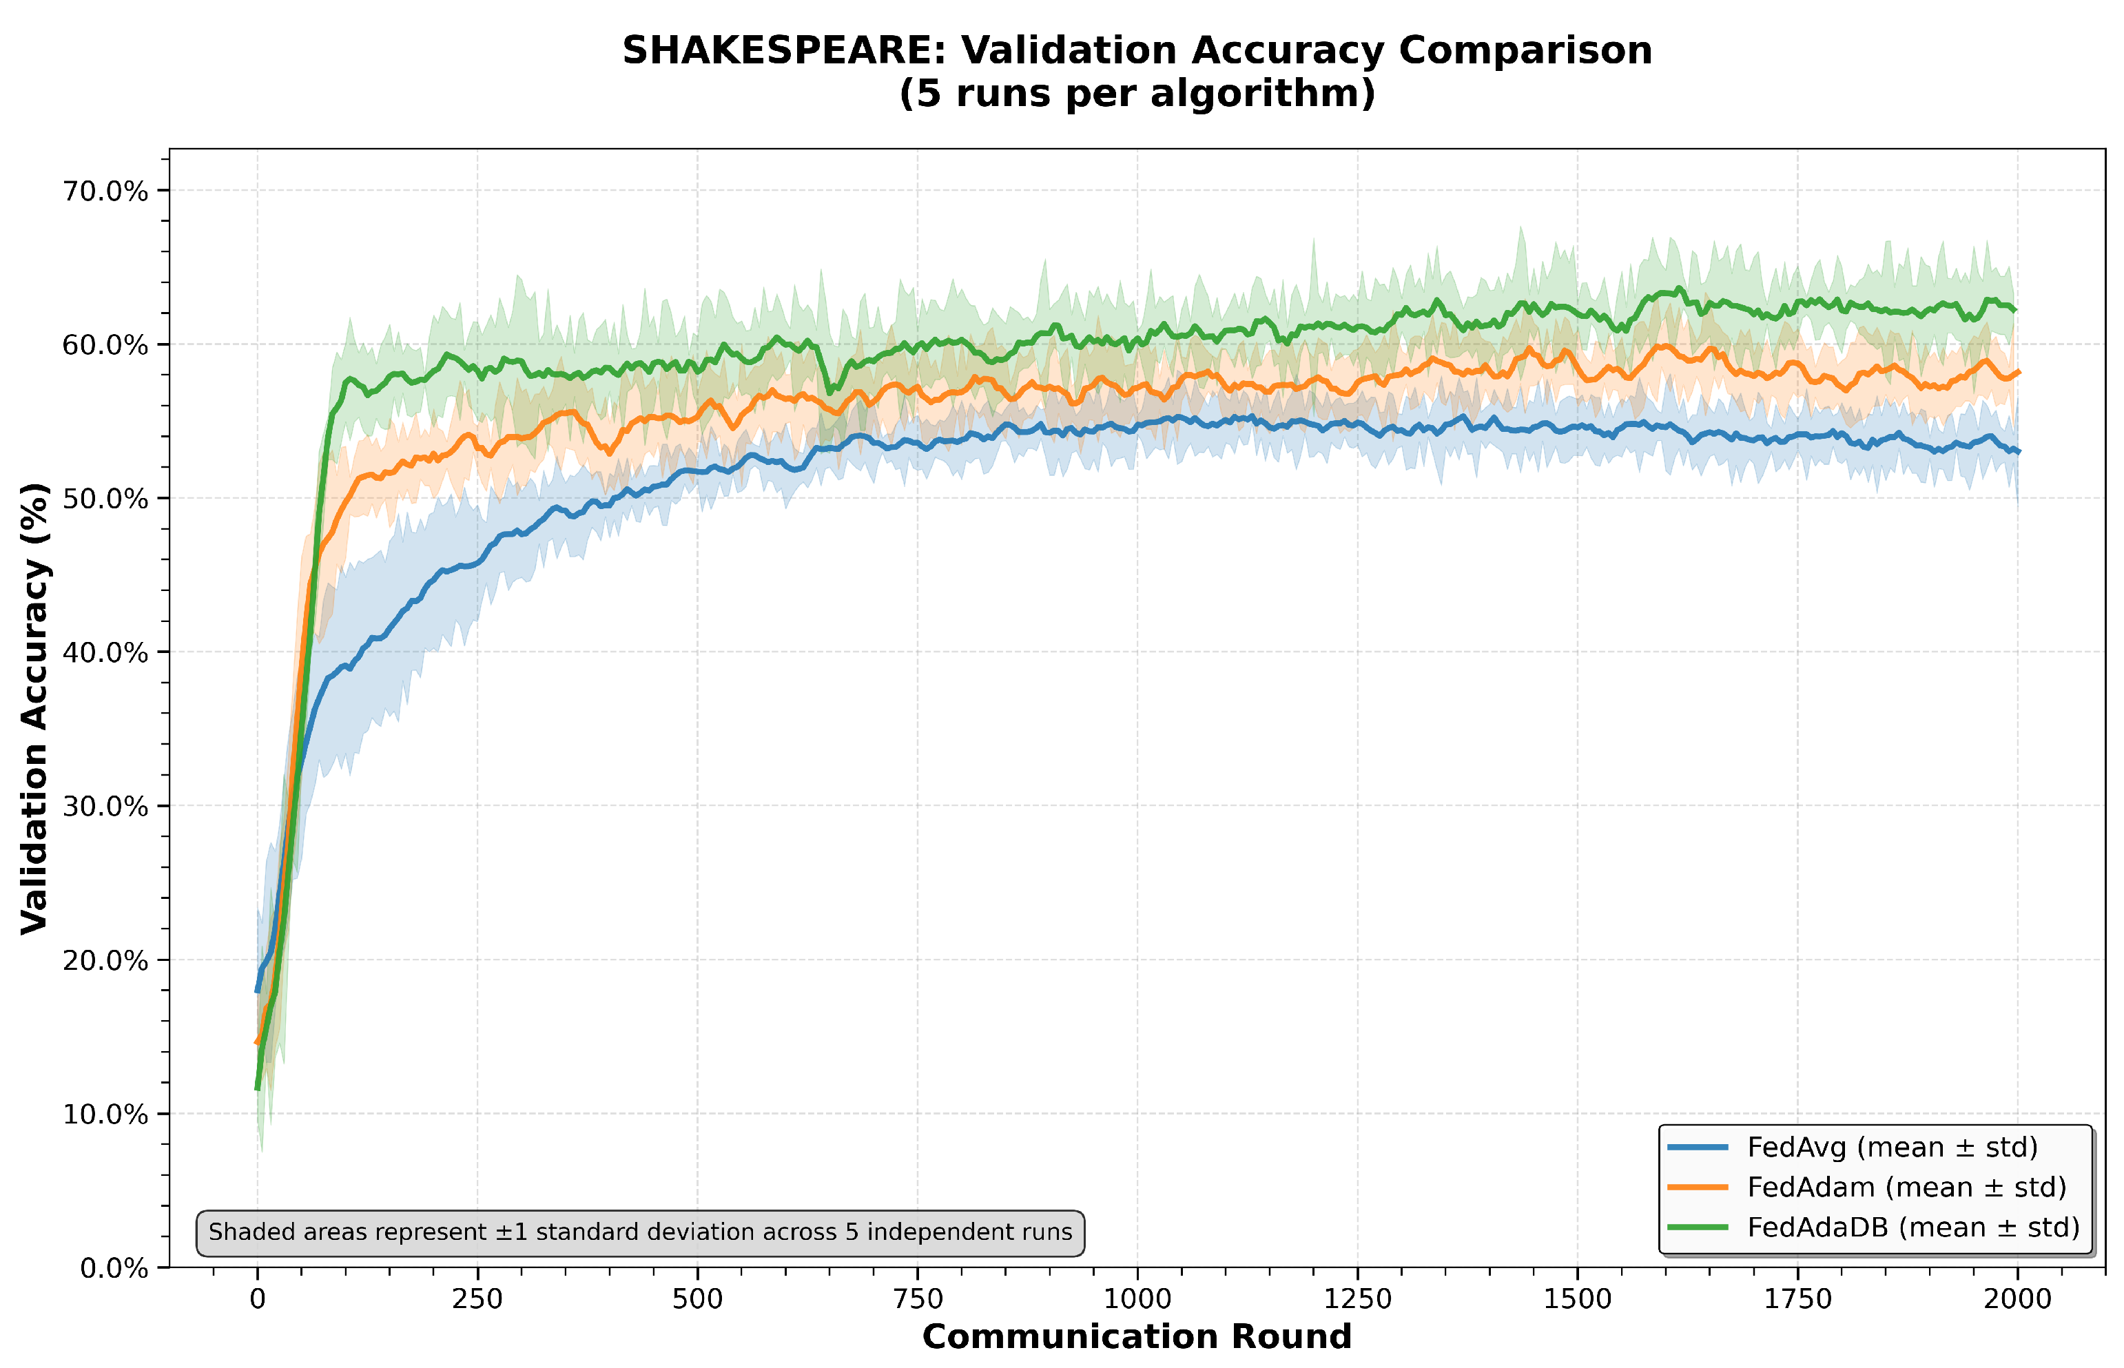Click the 1500 x-axis tick label

click(x=1578, y=1300)
